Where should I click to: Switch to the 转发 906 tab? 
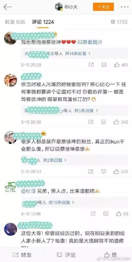pyautogui.click(x=15, y=22)
